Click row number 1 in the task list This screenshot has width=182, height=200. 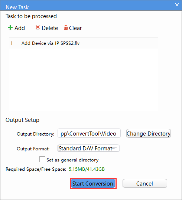click(x=12, y=43)
